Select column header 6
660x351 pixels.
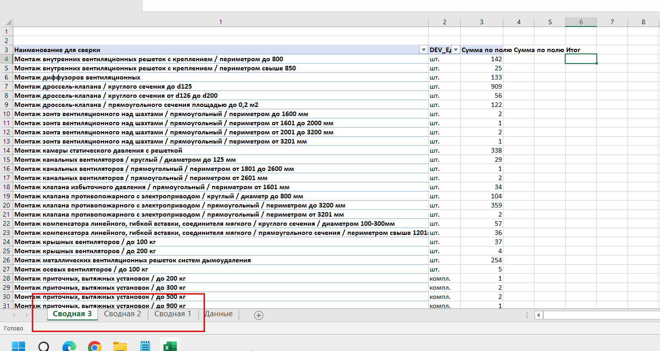581,22
